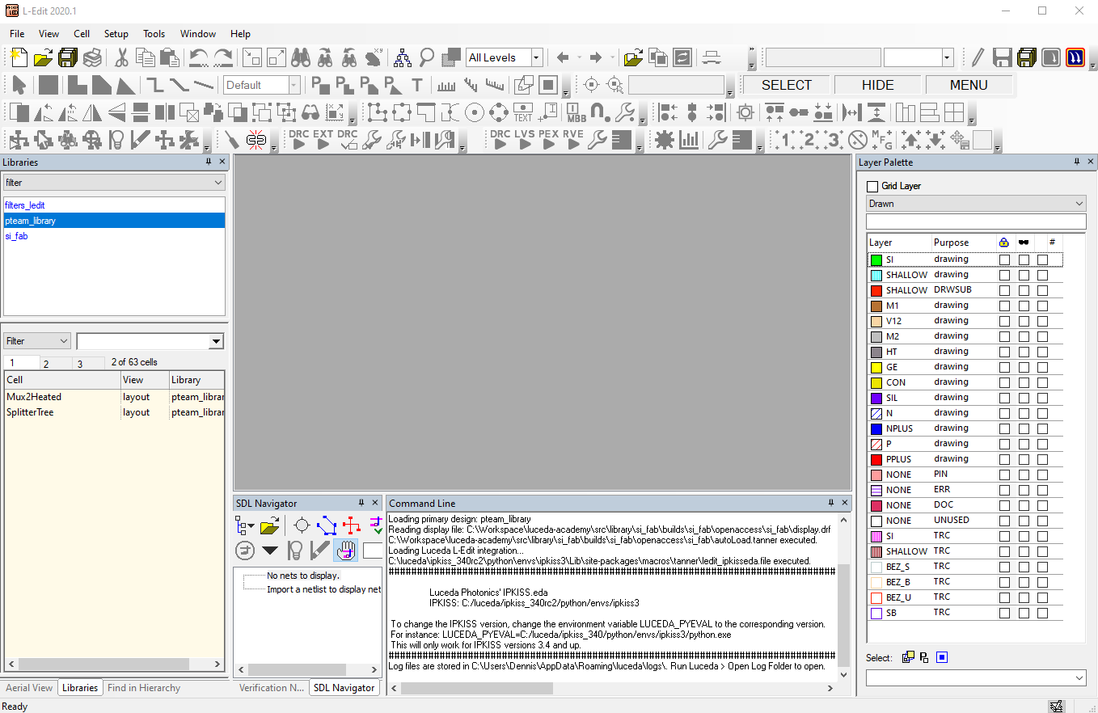Click the Undo arrow icon

point(197,57)
